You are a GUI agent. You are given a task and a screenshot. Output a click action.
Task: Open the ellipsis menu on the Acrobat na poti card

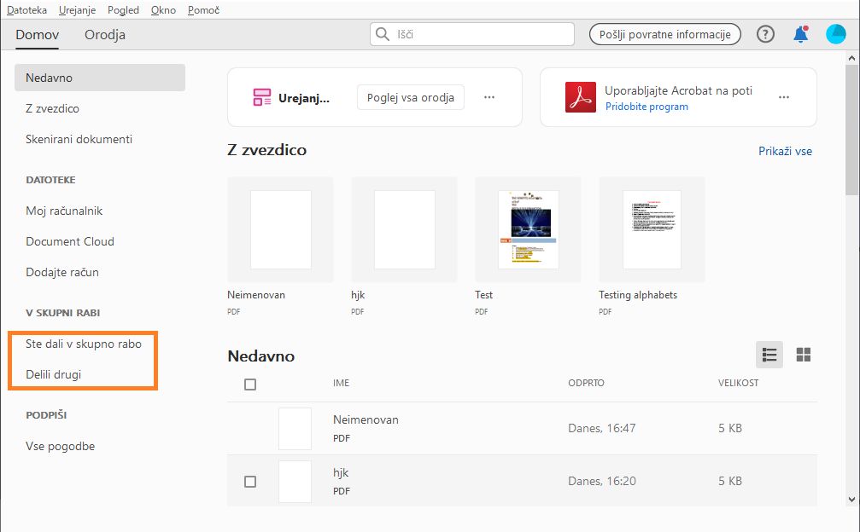pyautogui.click(x=783, y=97)
